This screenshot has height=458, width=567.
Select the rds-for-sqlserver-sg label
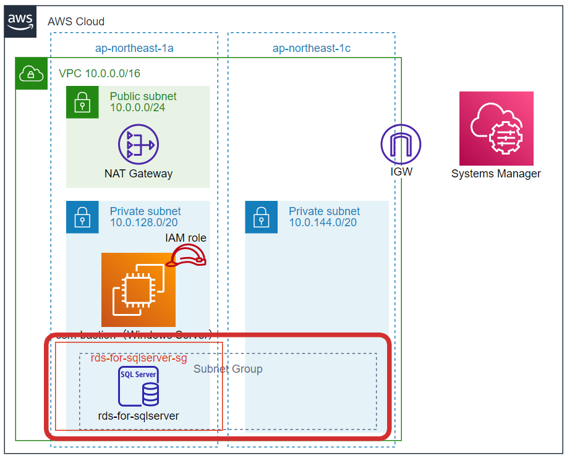pos(140,357)
